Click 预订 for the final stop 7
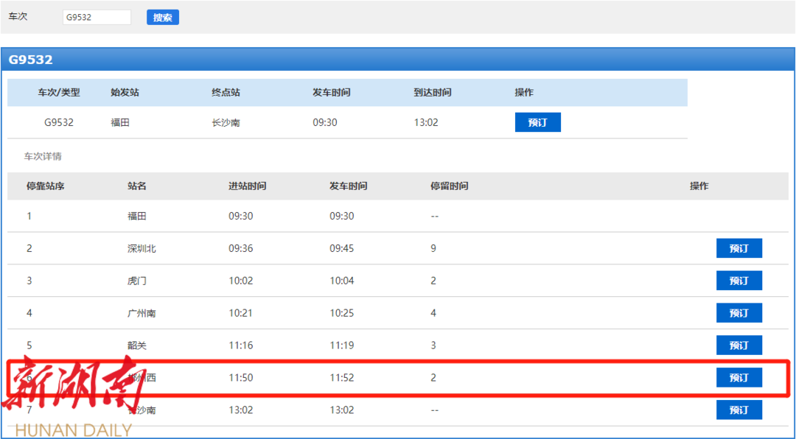Viewport: 796px width, 439px height. click(739, 410)
